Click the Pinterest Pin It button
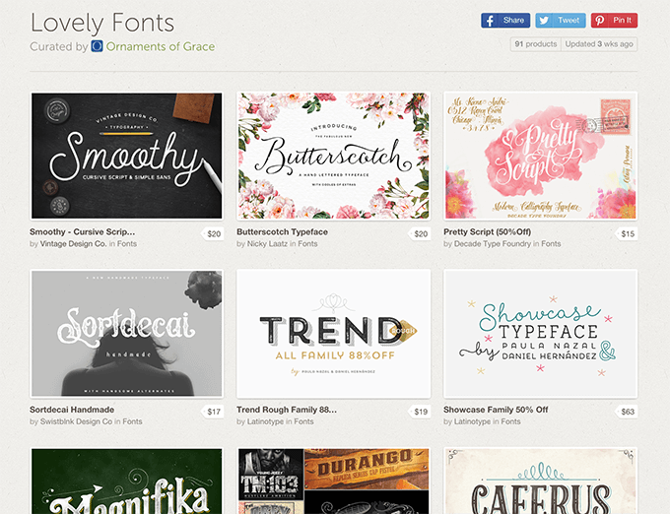This screenshot has height=514, width=670. click(x=614, y=20)
